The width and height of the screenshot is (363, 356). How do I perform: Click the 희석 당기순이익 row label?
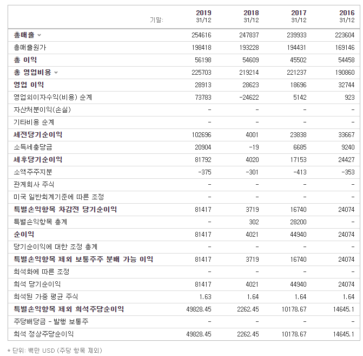pyautogui.click(x=37, y=284)
